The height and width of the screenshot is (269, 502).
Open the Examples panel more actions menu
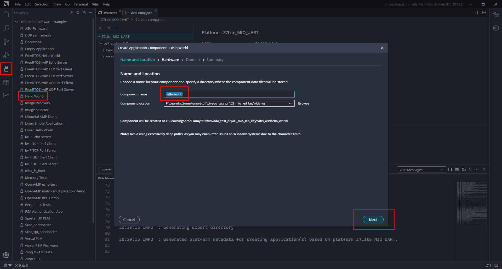(x=90, y=13)
